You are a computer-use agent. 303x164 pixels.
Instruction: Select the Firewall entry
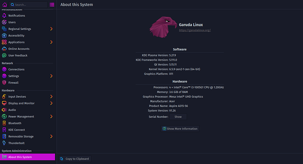(13, 82)
